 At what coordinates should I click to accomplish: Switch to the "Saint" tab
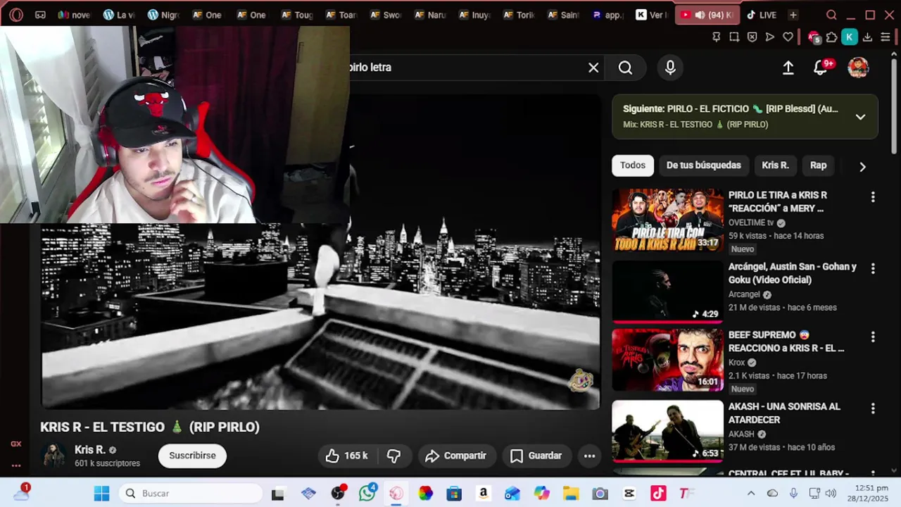[563, 15]
